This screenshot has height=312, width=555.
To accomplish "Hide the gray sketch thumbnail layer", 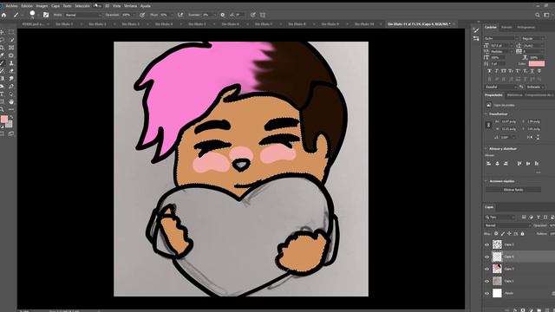I will 487,281.
